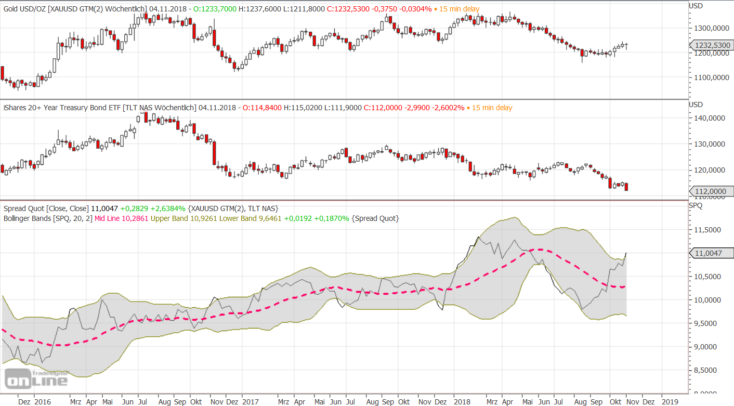Click the 10,0000 spread axis label

pyautogui.click(x=708, y=300)
